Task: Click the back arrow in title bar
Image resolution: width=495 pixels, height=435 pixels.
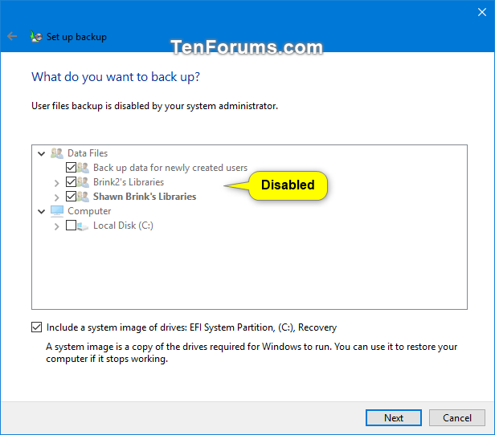Action: (12, 36)
